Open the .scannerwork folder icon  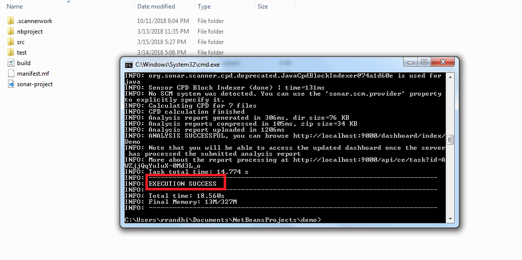click(x=11, y=21)
